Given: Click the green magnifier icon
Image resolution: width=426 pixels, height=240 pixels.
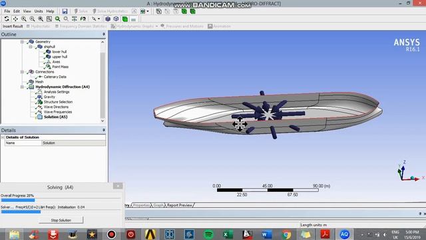Looking at the screenshot, I should [57, 19].
